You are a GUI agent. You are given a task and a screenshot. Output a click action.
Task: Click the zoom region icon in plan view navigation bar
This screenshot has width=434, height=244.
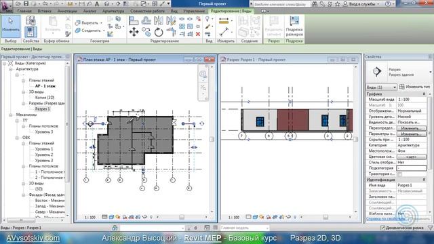203,88
